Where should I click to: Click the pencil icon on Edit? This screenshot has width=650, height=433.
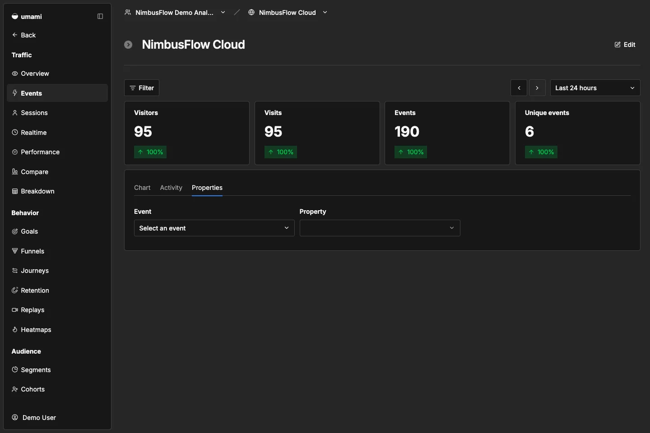617,45
